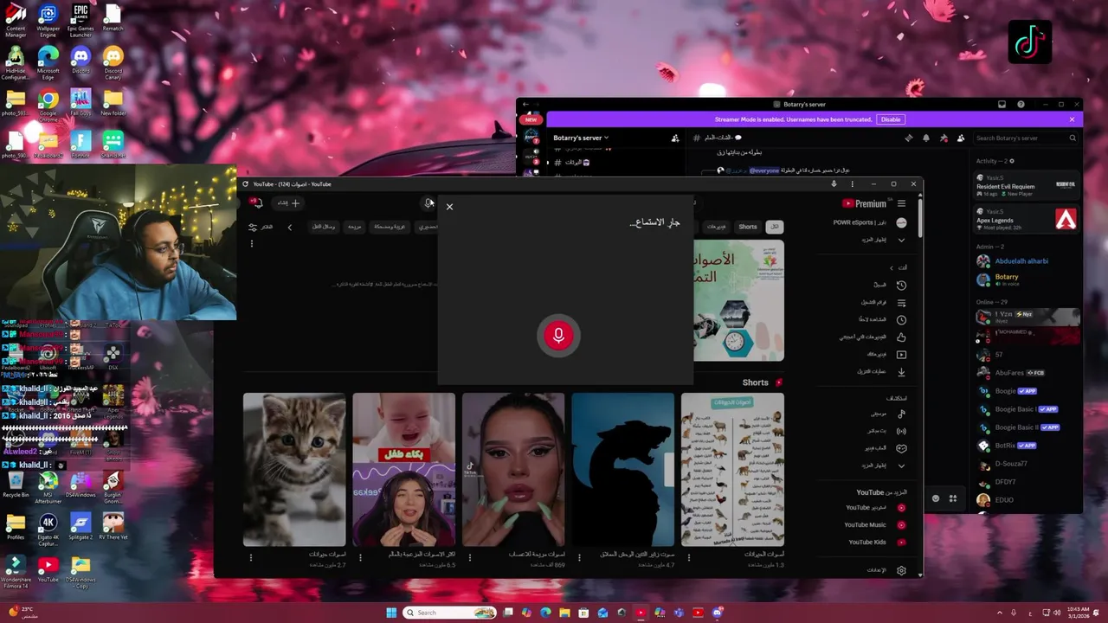Toggle Discord member list icon
The width and height of the screenshot is (1108, 623).
(961, 138)
